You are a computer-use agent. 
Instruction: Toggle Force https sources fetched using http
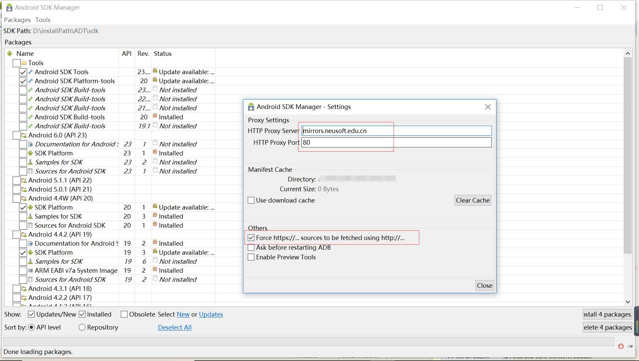251,238
